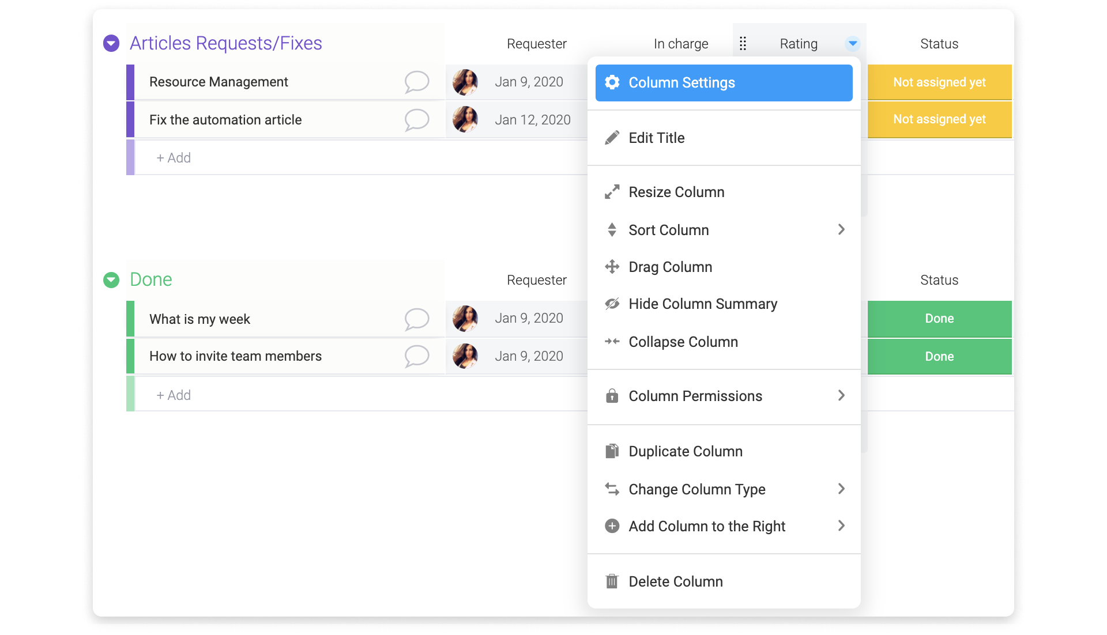Screen dimensions: 1107x635
Task: Click the Status header in Articles Requests/Fixes group
Action: (939, 44)
